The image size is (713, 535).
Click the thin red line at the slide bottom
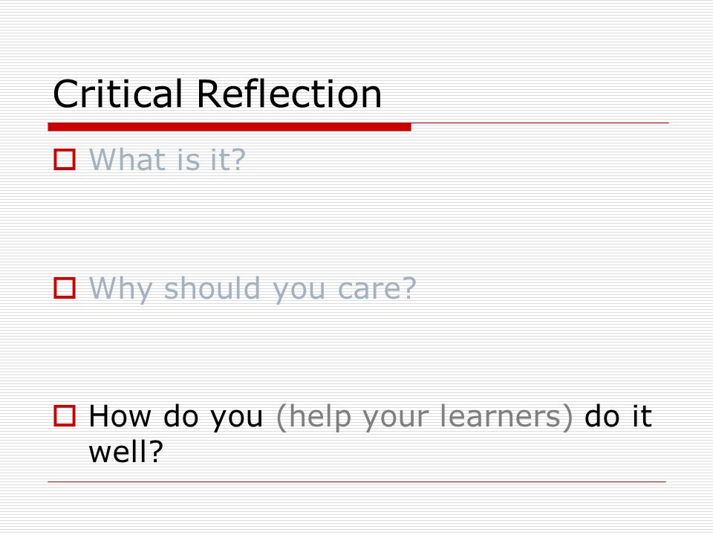point(357,481)
